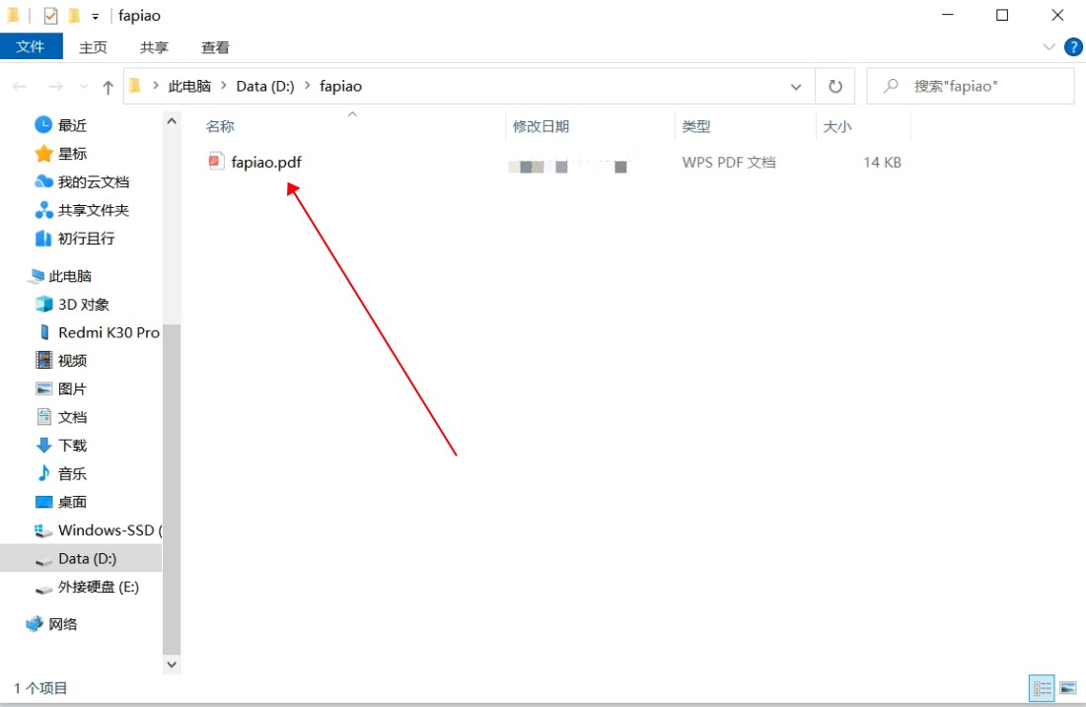Switch to the 共享 ribbon tab
Image resolution: width=1086 pixels, height=707 pixels.
(154, 47)
